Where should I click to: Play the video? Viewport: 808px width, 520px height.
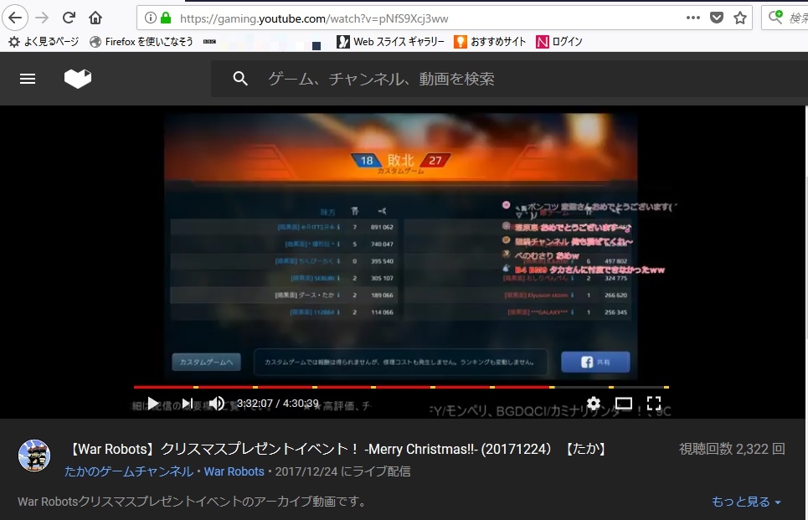[153, 403]
